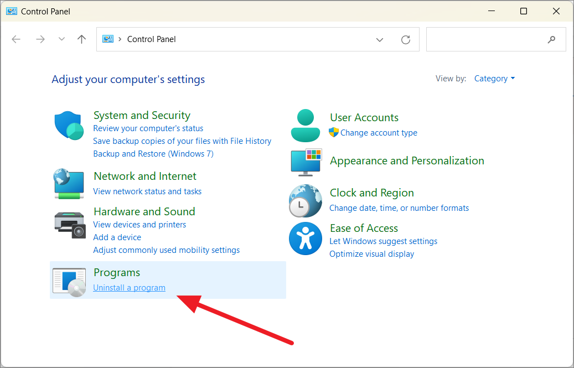Click the System and Security shield icon
The image size is (574, 368).
[69, 126]
